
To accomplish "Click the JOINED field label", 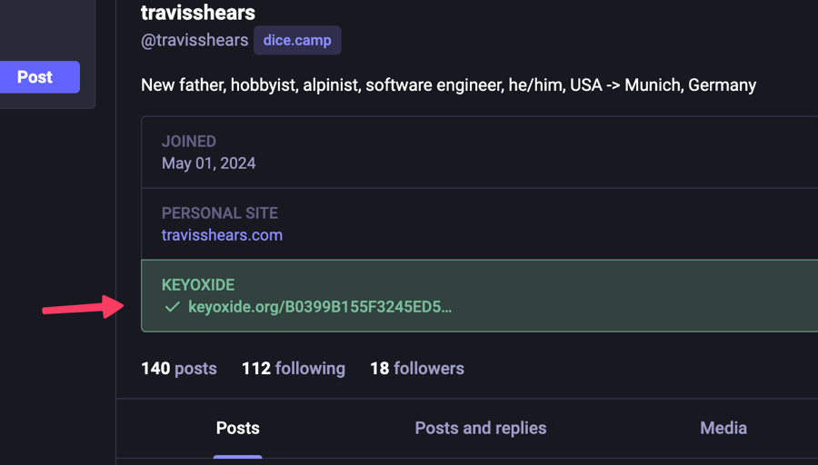I will [x=189, y=142].
